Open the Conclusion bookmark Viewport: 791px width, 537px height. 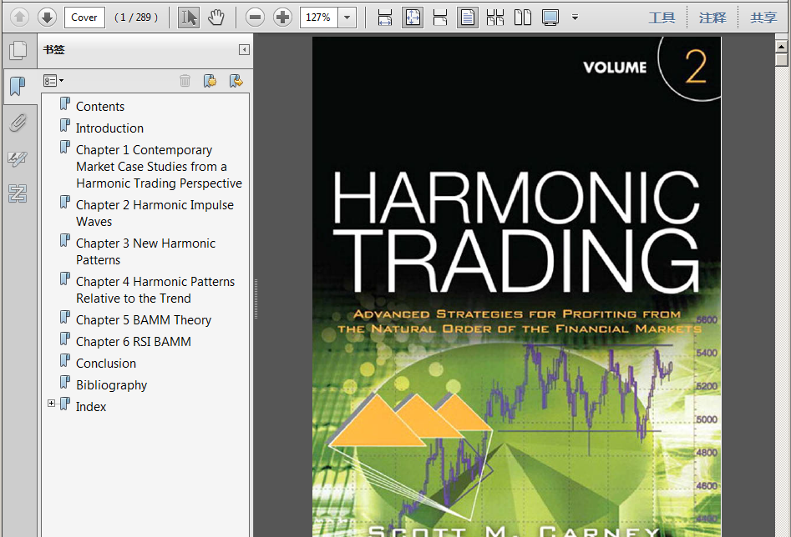coord(106,364)
